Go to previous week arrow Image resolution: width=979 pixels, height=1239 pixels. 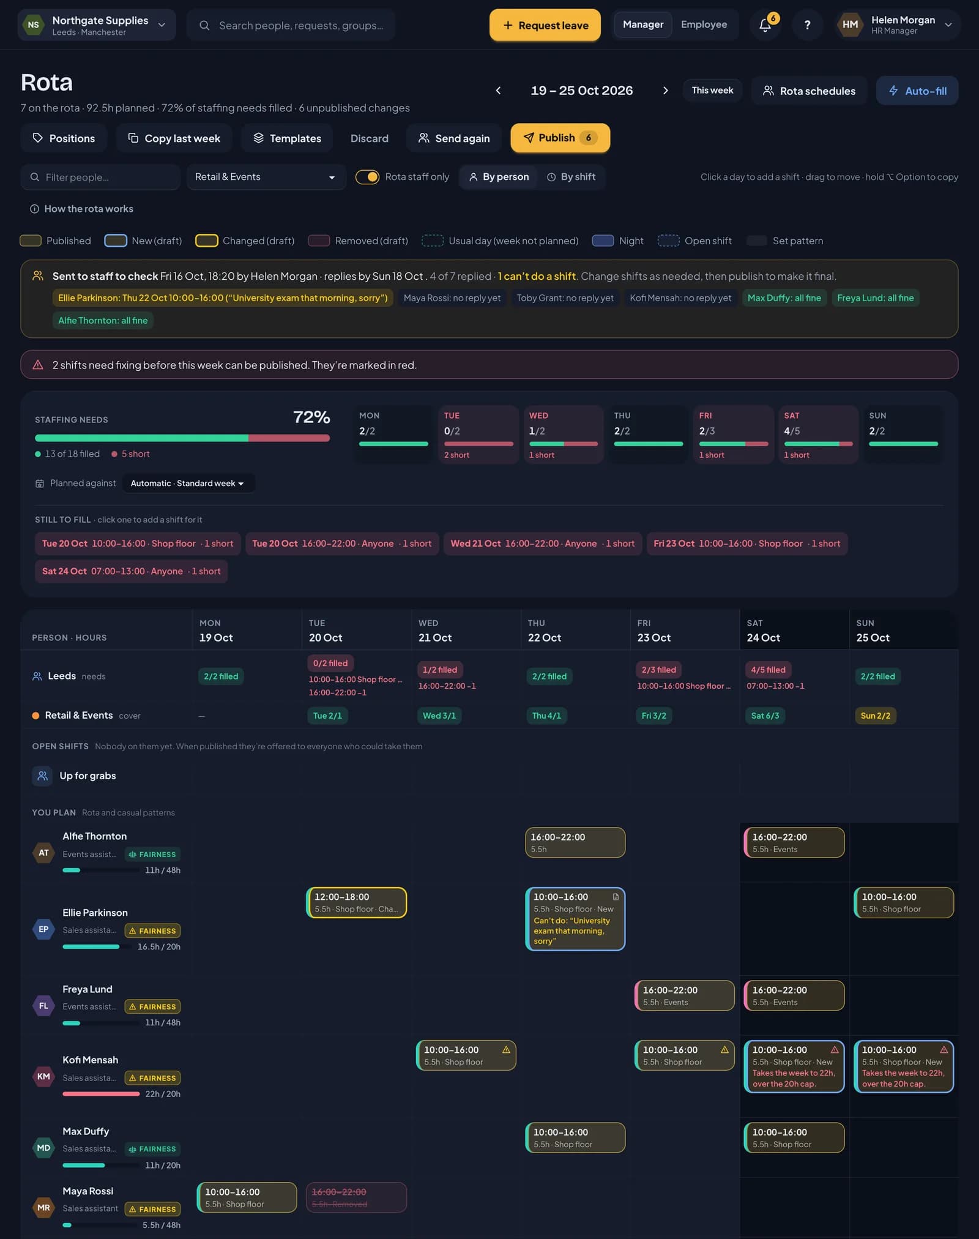click(x=498, y=91)
